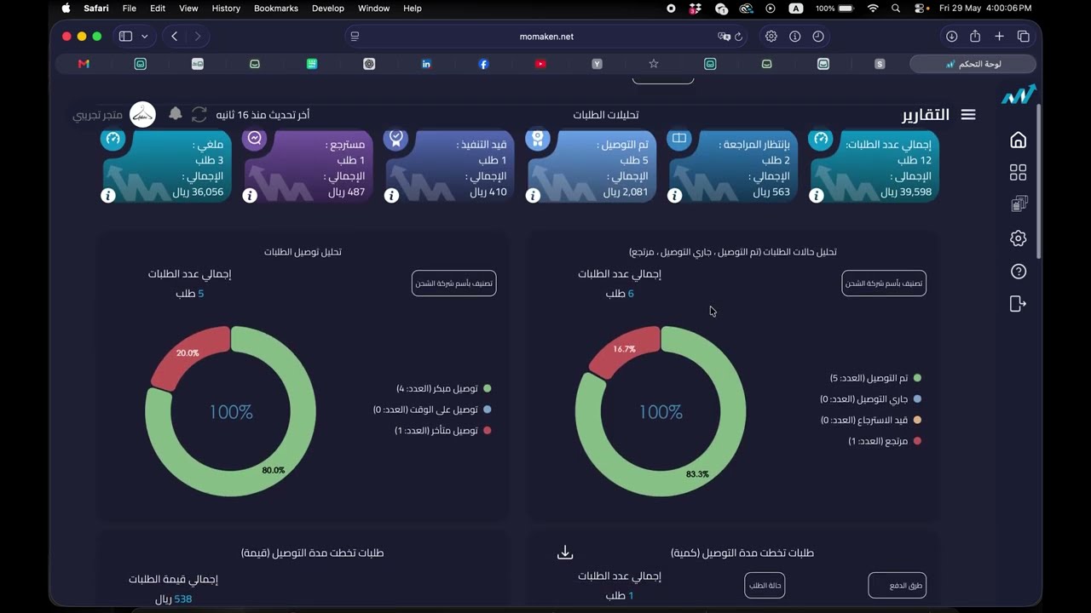Screen dimensions: 1091x613
Task: Select the لوحة التحكم tab
Action: pyautogui.click(x=973, y=64)
